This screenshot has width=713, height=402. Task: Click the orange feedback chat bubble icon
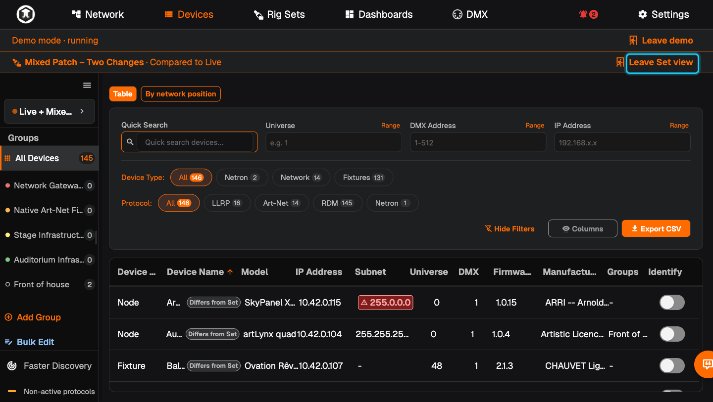tap(707, 365)
